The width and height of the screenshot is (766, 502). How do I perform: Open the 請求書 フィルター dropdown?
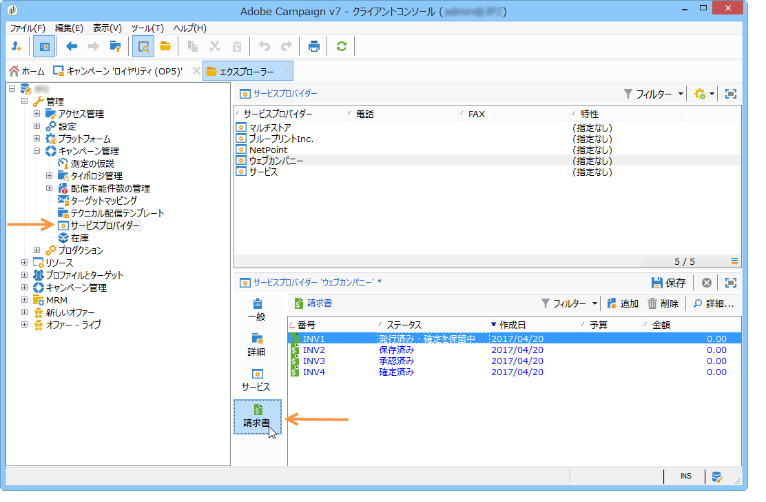[x=570, y=303]
